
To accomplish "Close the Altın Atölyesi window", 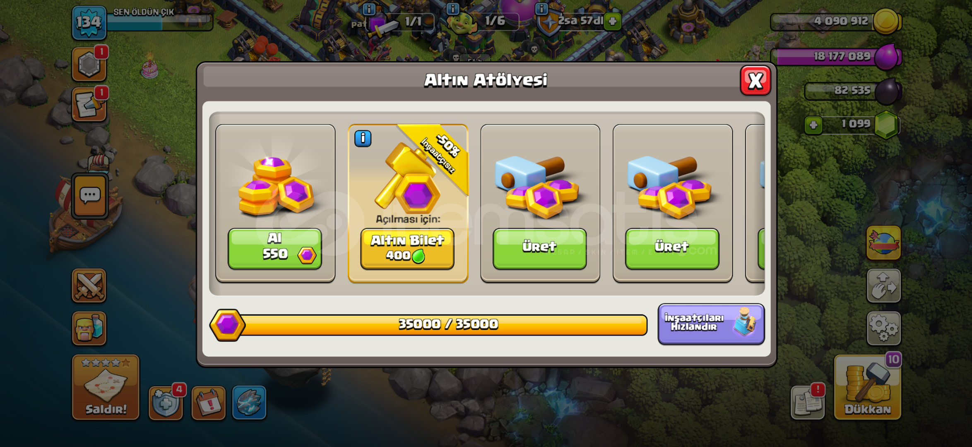I will [x=755, y=81].
